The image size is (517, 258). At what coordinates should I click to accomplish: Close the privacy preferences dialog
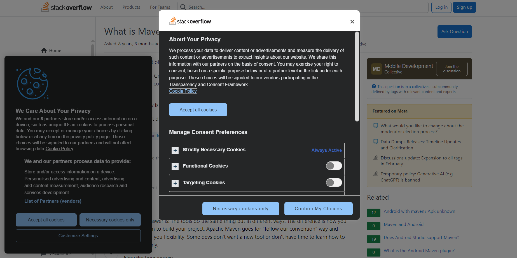[x=352, y=21]
